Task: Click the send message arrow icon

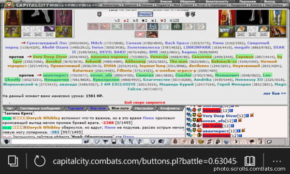Action: [x=86, y=142]
